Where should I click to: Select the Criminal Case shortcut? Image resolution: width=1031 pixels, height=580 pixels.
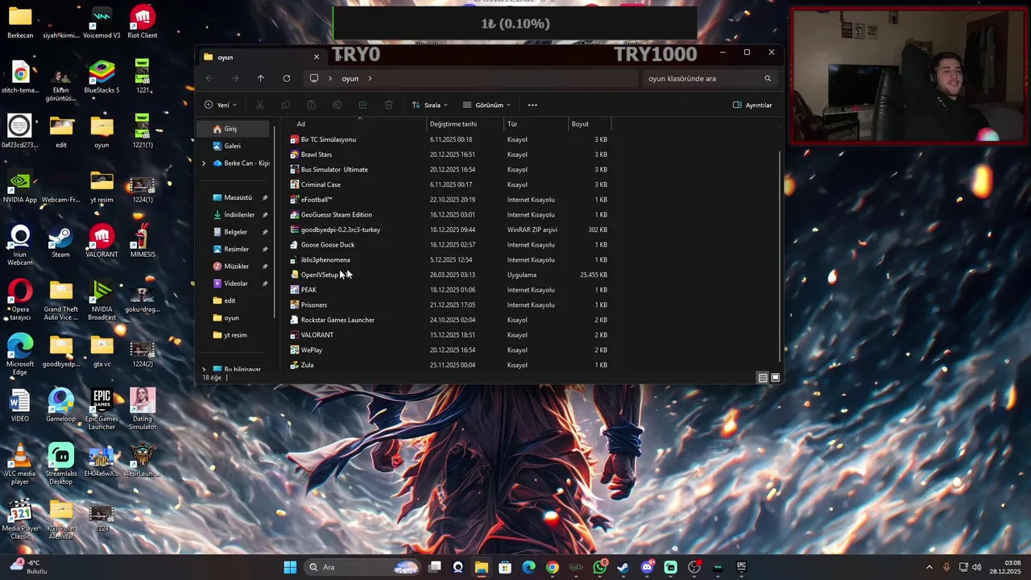pos(321,184)
